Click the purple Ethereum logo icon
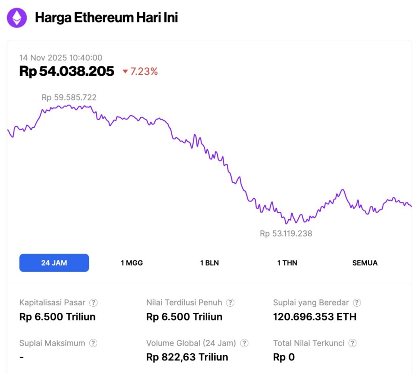413x374 pixels. click(x=17, y=18)
